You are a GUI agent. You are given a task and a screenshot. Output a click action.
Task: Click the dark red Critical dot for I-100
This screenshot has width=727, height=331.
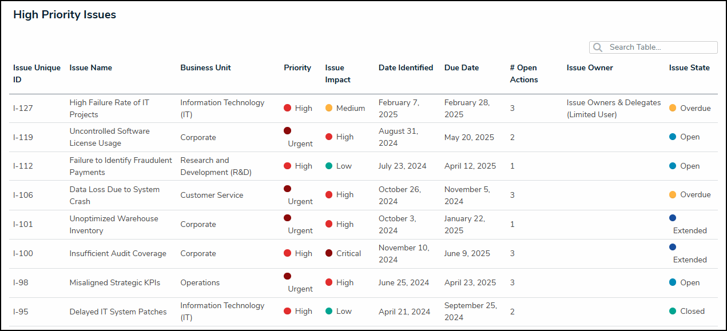coord(329,253)
